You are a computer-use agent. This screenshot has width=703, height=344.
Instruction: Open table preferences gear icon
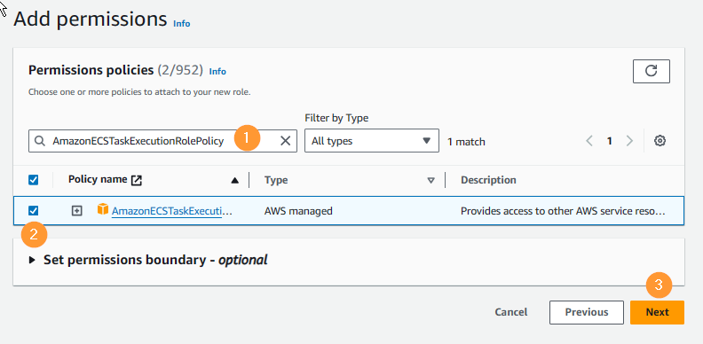(660, 141)
